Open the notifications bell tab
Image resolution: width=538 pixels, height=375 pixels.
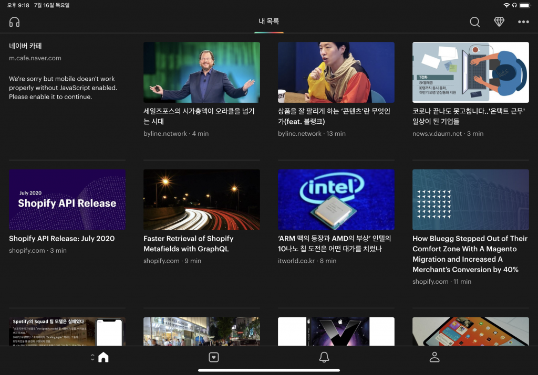(x=324, y=357)
